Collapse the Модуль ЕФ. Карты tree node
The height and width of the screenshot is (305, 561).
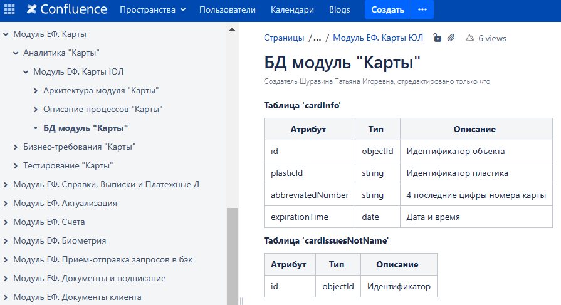[6, 34]
